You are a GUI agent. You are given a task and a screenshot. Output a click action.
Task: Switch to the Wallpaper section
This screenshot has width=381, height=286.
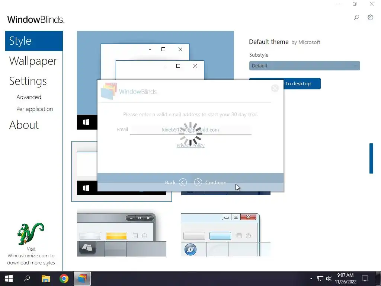click(33, 61)
